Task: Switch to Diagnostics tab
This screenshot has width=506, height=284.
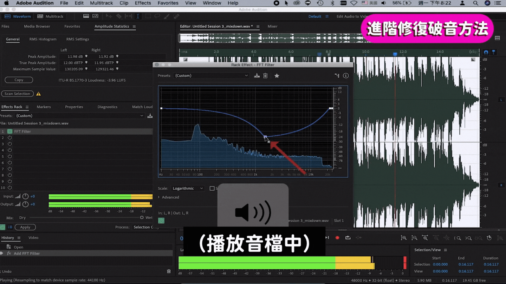Action: (107, 107)
